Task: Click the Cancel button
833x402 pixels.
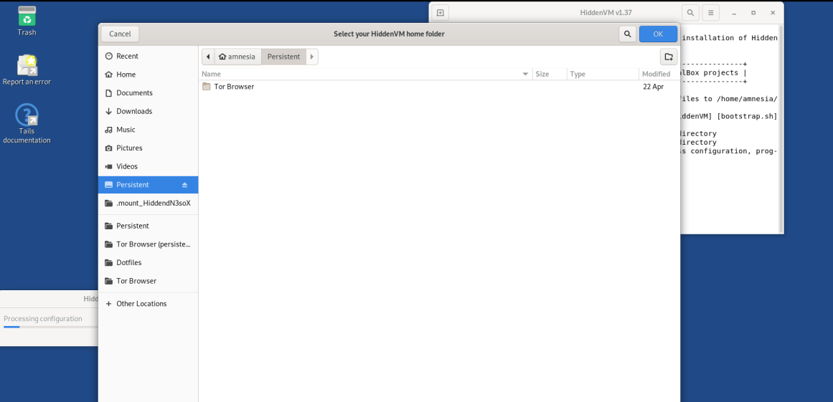Action: coord(120,34)
